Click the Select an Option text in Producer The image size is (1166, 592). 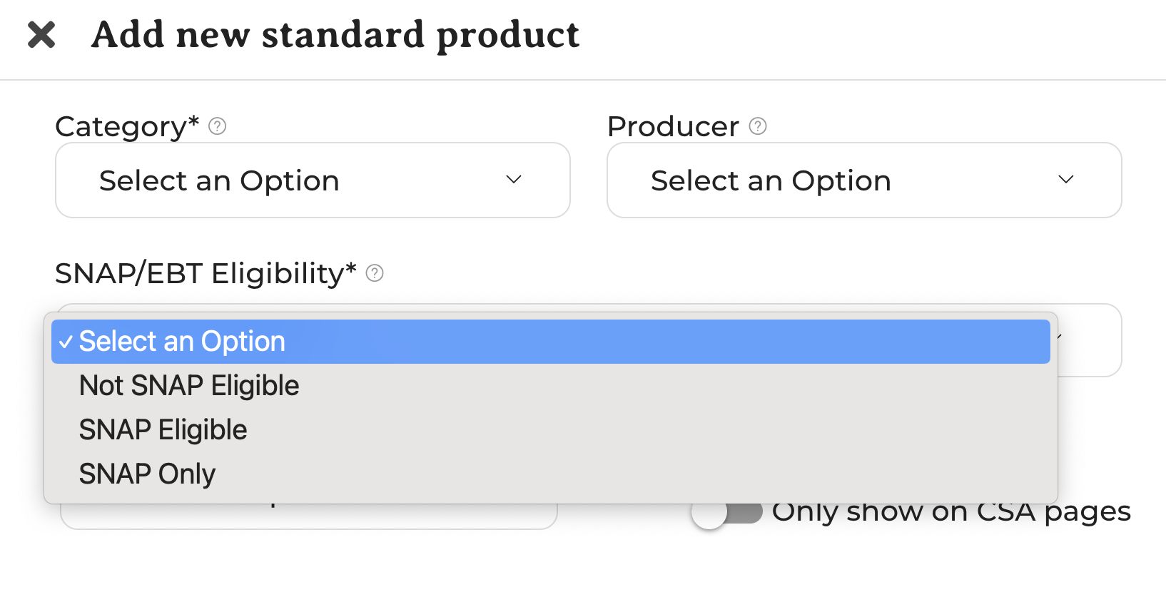[x=771, y=180]
